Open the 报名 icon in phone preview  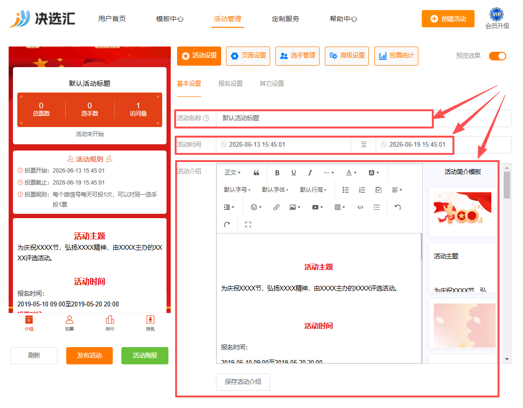click(151, 323)
